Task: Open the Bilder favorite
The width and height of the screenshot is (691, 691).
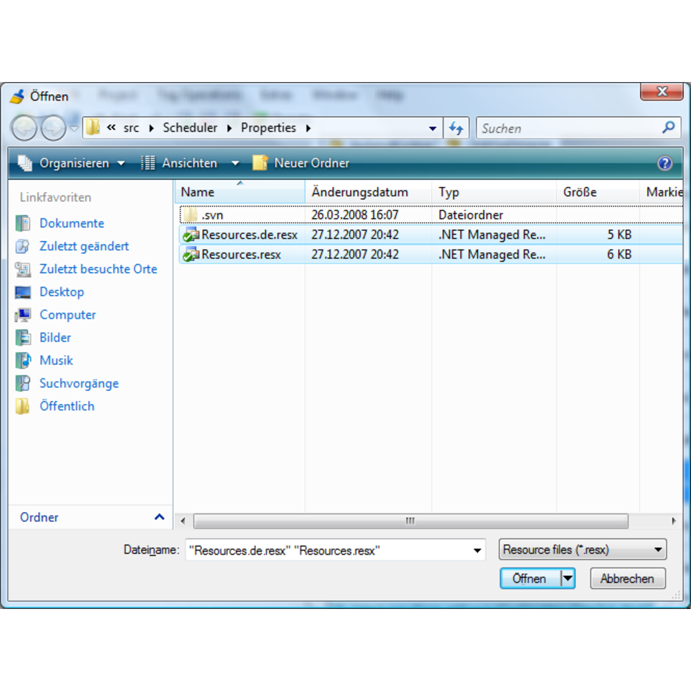Action: (55, 337)
